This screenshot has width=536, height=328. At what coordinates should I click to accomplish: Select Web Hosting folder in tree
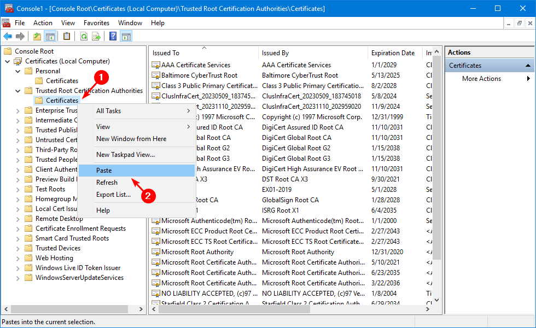tap(54, 258)
